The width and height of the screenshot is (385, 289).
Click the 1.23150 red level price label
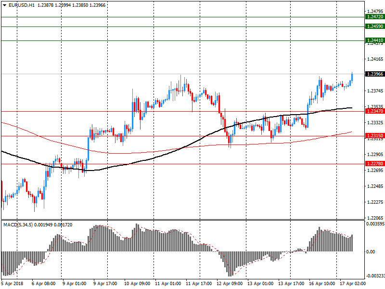coord(375,136)
